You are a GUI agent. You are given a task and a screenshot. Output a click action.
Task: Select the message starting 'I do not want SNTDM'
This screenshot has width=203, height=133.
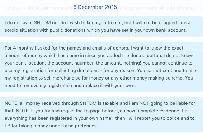pos(101,26)
